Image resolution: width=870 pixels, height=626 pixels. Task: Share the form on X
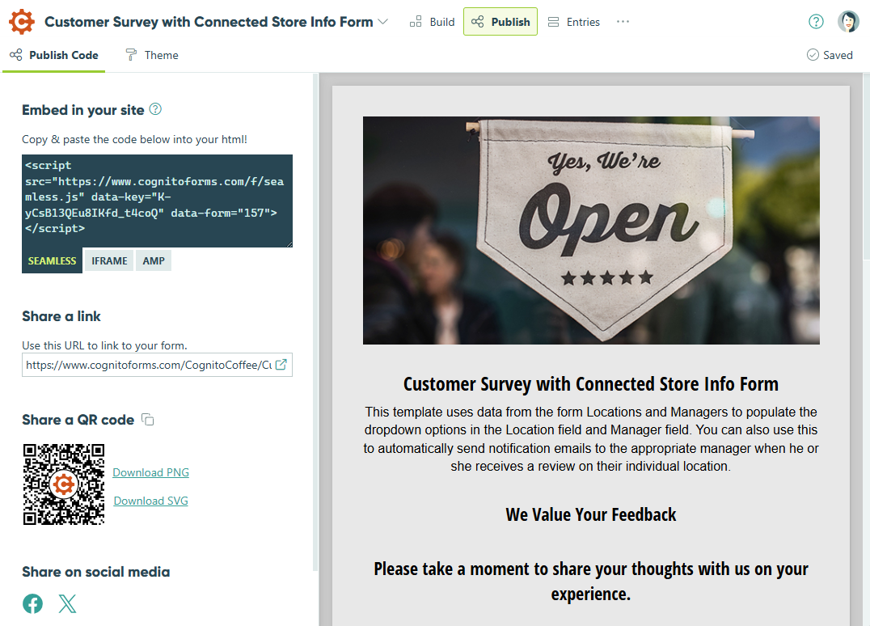(x=67, y=603)
